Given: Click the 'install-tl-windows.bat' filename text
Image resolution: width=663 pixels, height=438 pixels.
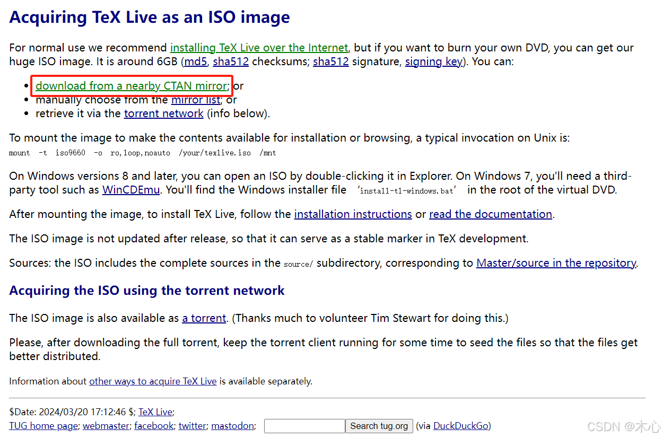Looking at the screenshot, I should [407, 190].
